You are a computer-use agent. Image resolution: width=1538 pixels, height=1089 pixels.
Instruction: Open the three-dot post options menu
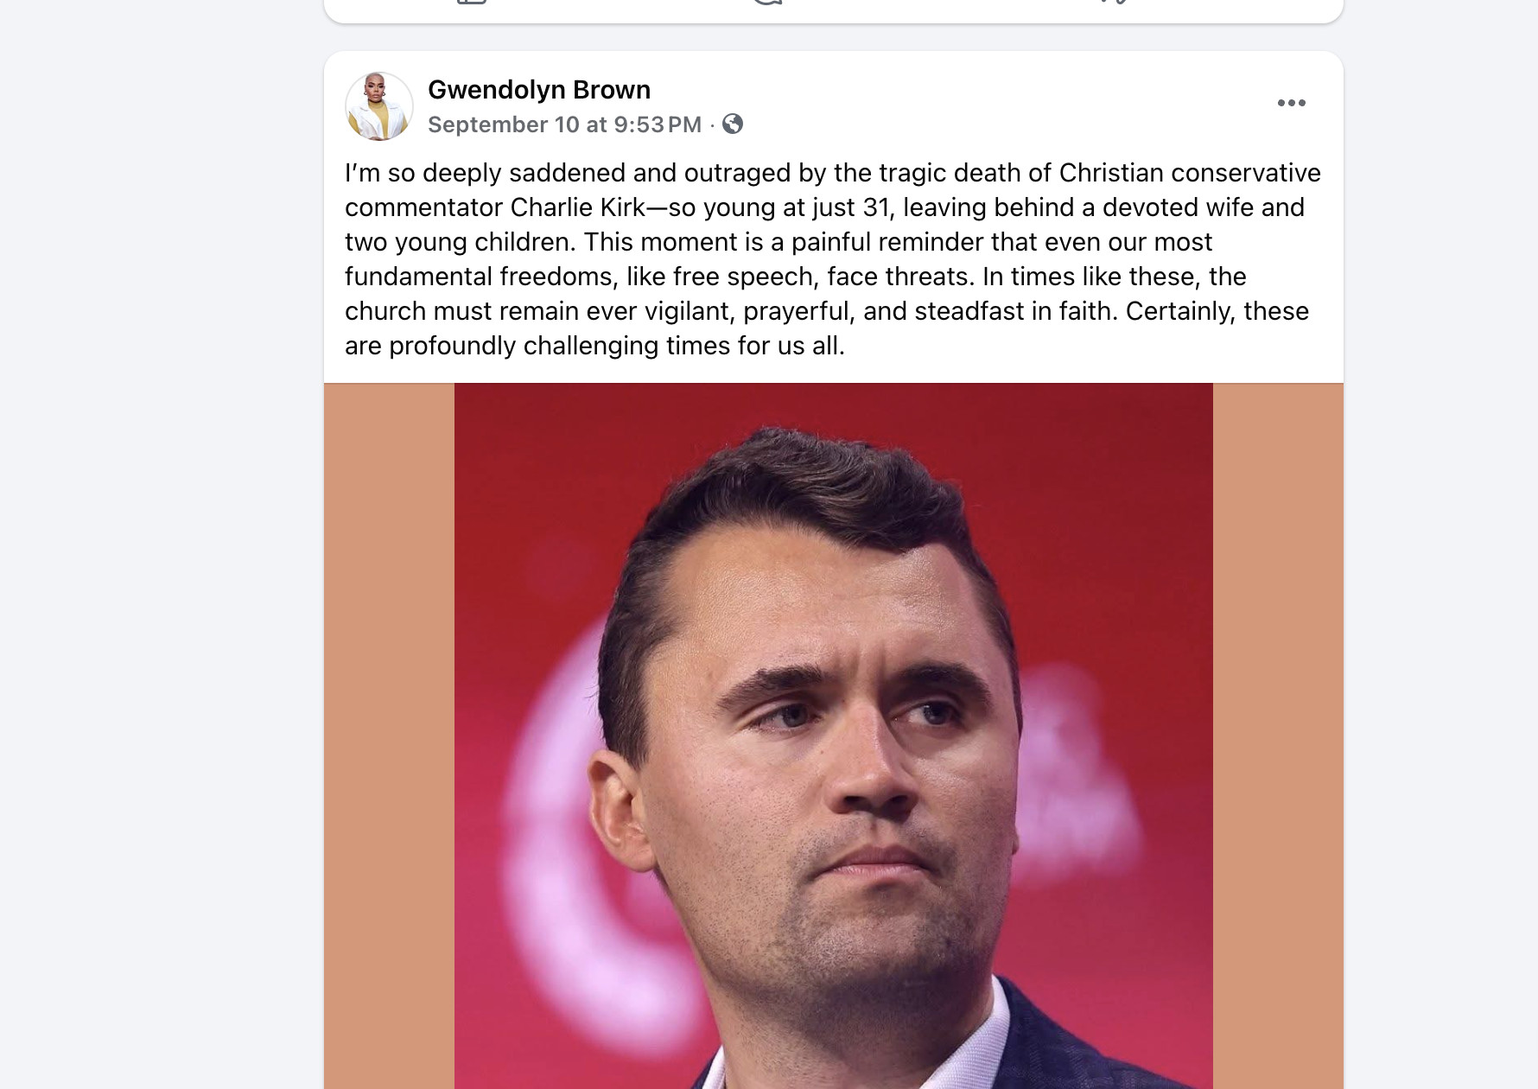[1291, 103]
